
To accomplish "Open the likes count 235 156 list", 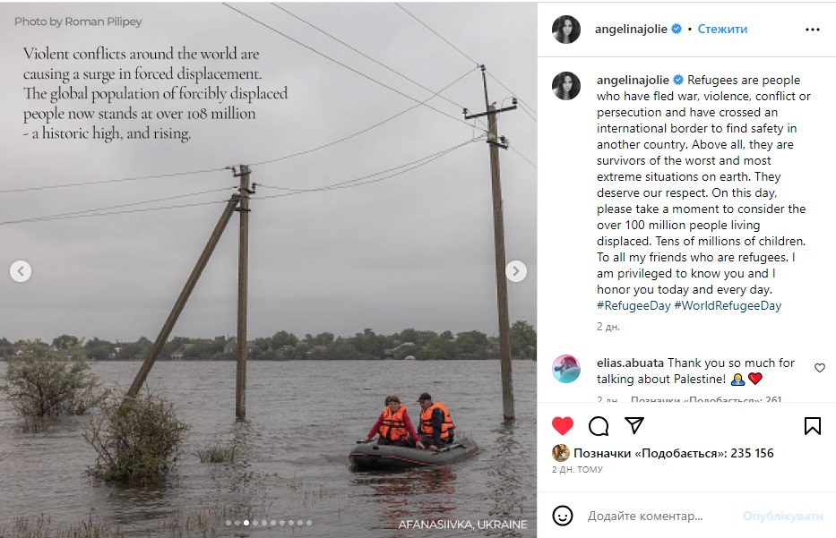I will (673, 453).
